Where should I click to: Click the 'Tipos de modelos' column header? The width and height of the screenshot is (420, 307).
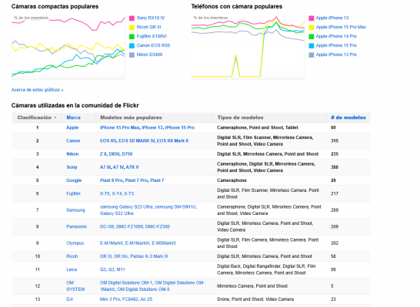[240, 117]
